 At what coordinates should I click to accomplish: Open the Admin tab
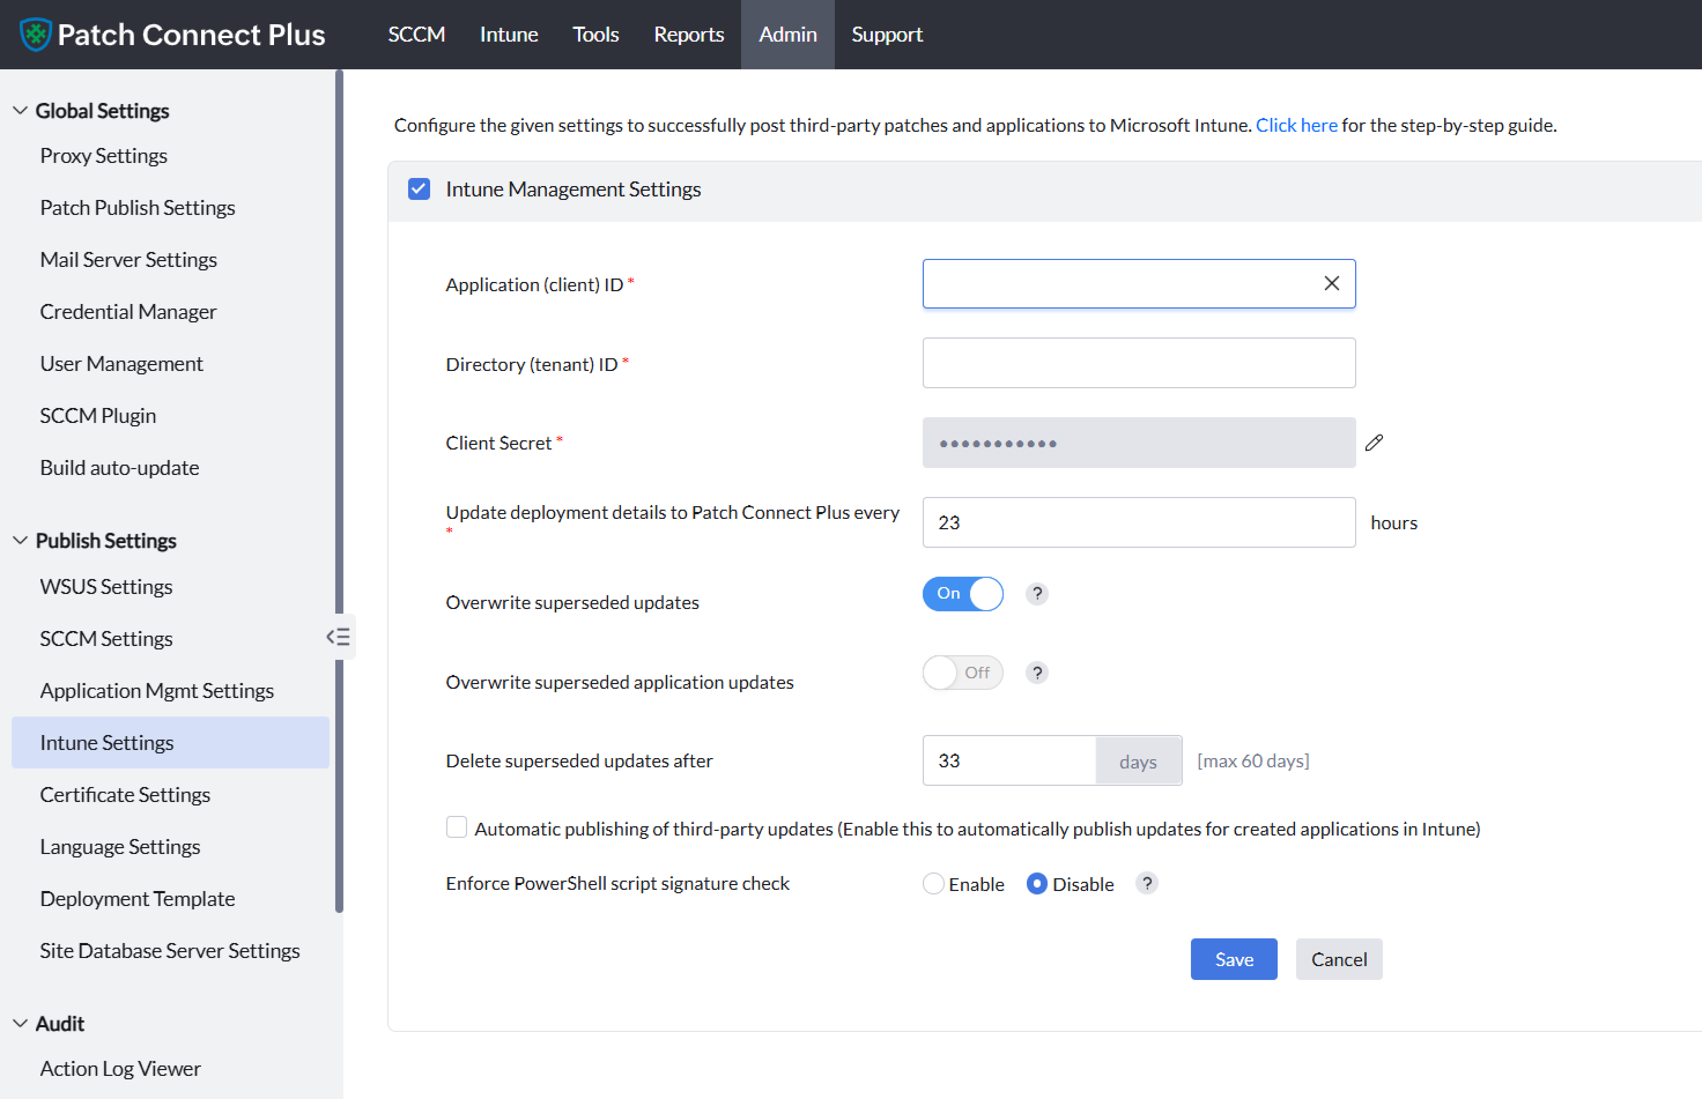click(787, 34)
